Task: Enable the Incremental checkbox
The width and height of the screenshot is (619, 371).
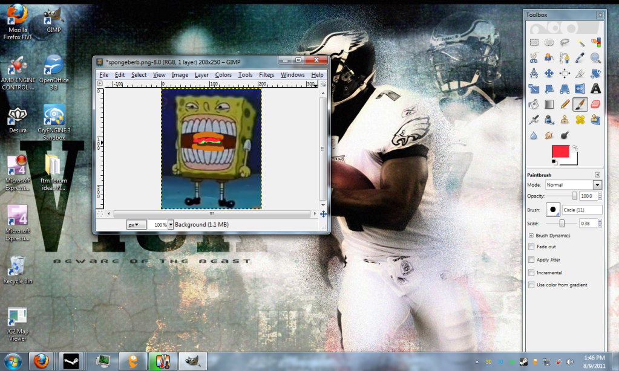Action: pyautogui.click(x=531, y=273)
